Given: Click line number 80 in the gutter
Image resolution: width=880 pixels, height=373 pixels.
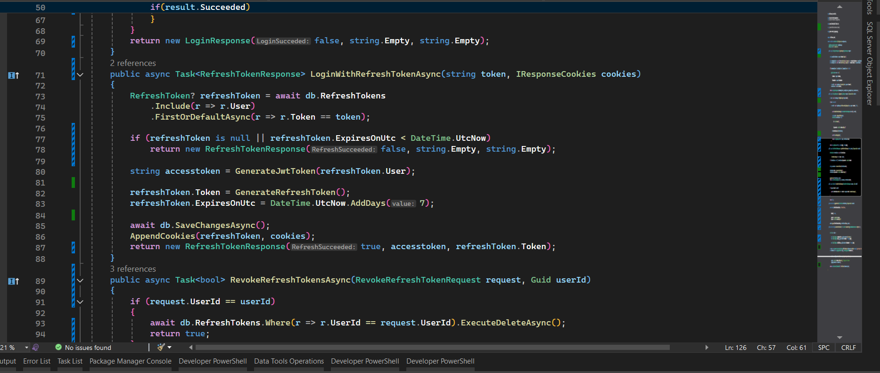Looking at the screenshot, I should click(x=41, y=172).
